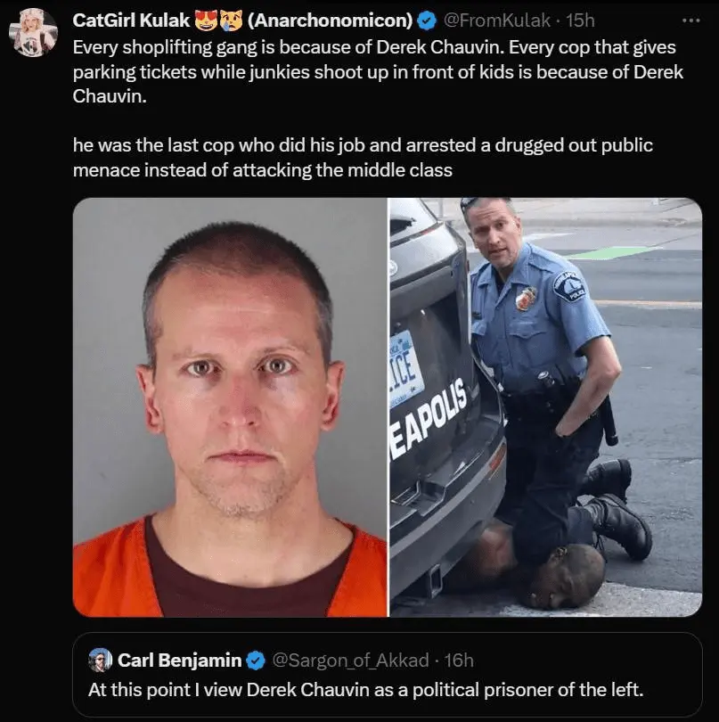Open the three-dot more options menu
This screenshot has width=719, height=722.
690,21
